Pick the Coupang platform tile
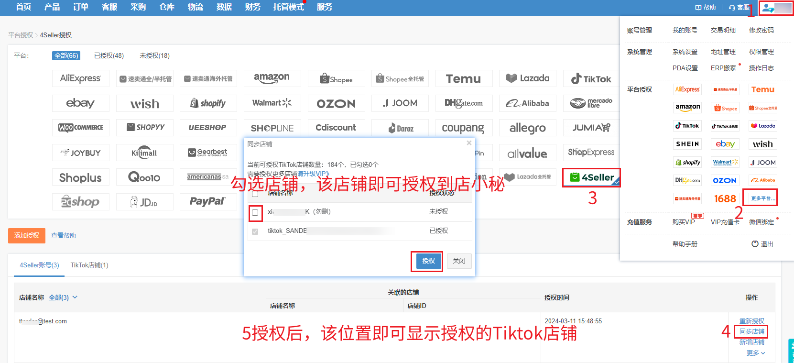 tap(464, 128)
